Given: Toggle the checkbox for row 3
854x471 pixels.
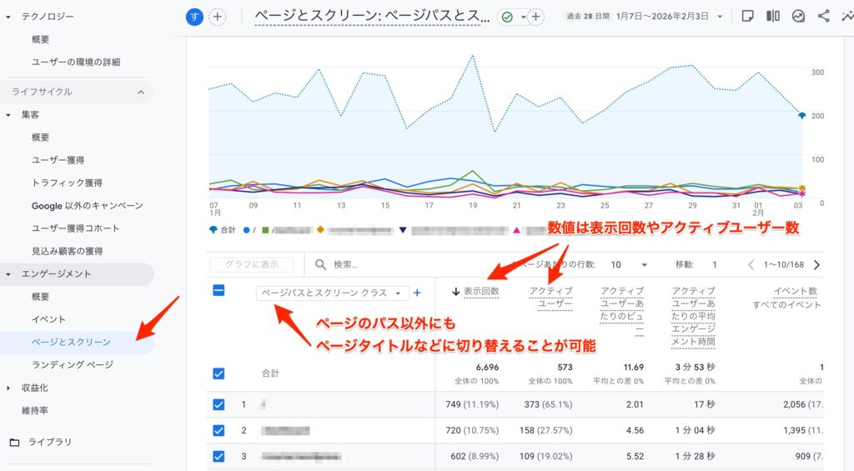Looking at the screenshot, I should click(x=219, y=456).
